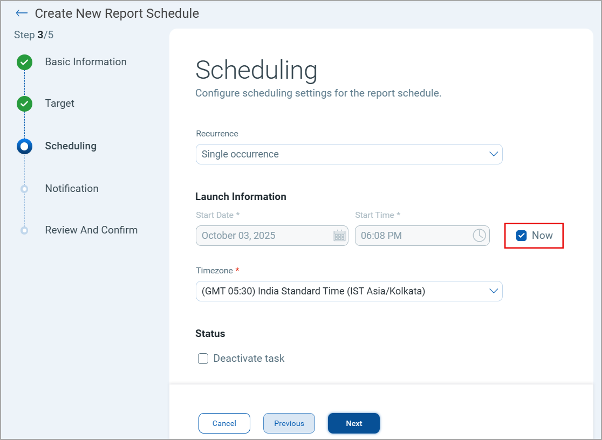Open the Recurrence dropdown
Image resolution: width=602 pixels, height=440 pixels.
click(x=348, y=154)
